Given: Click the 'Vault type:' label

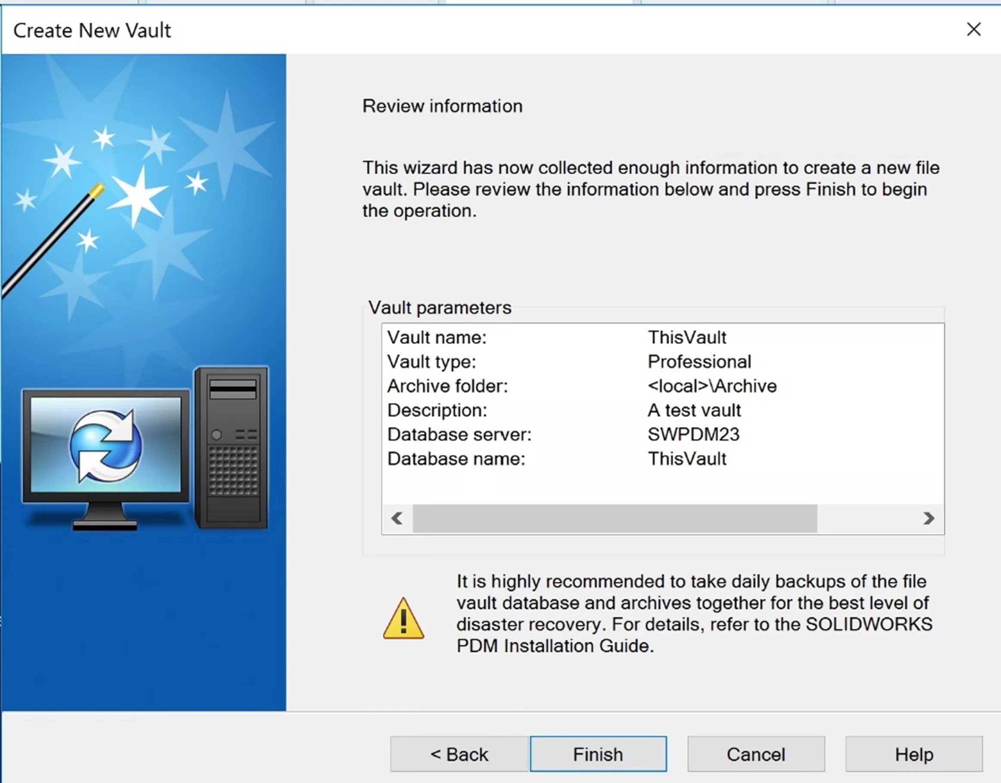Looking at the screenshot, I should click(x=432, y=362).
